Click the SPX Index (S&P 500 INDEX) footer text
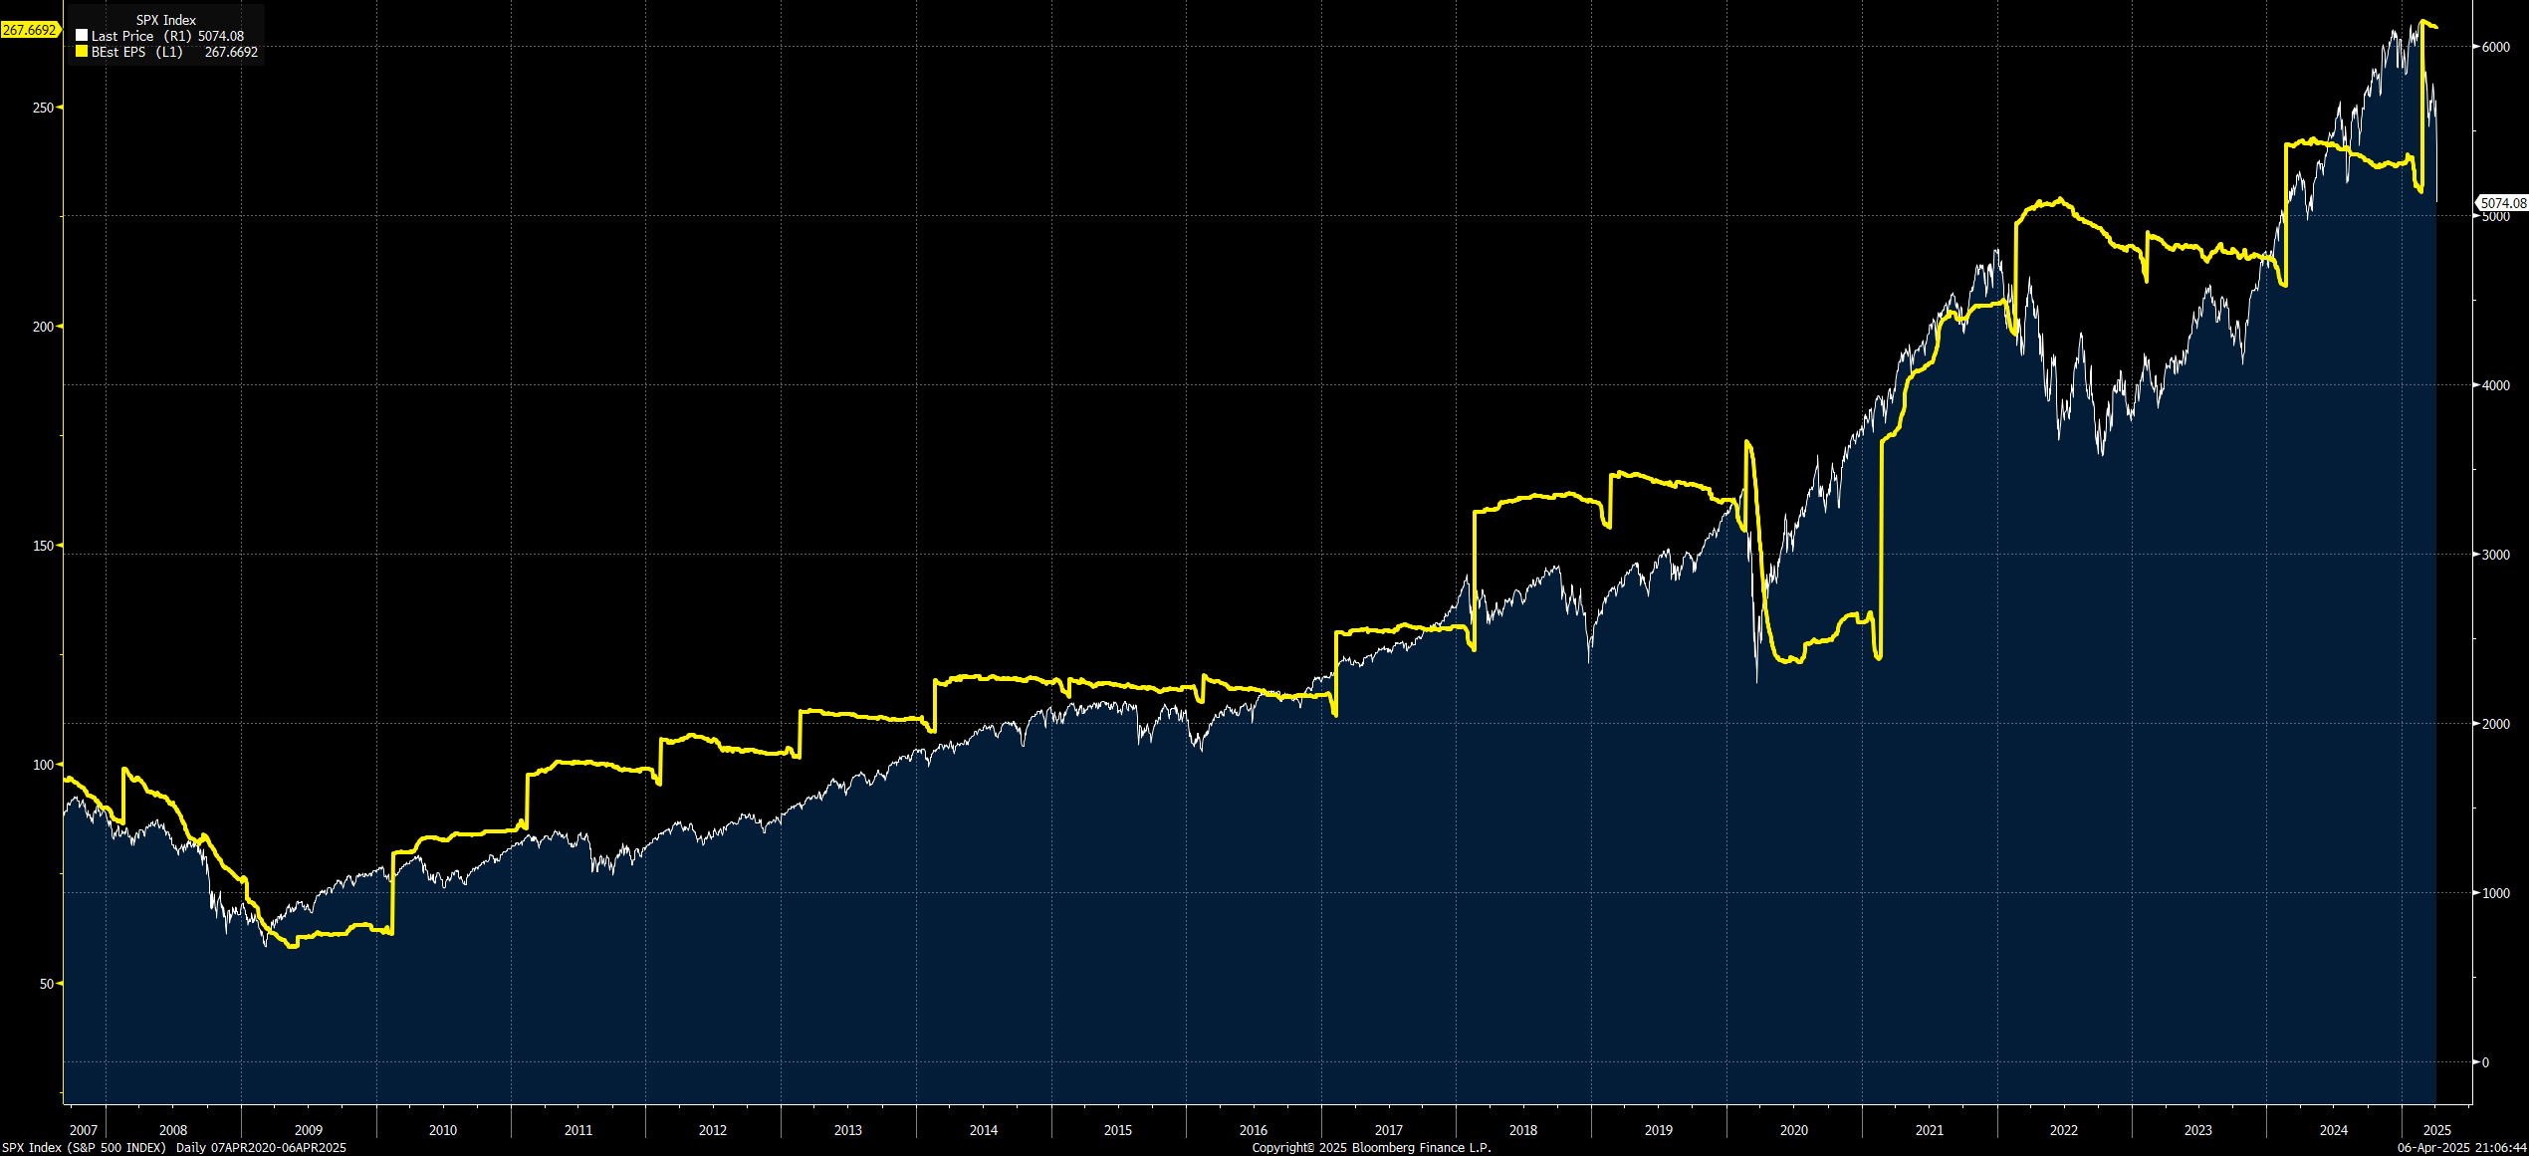 click(84, 1148)
